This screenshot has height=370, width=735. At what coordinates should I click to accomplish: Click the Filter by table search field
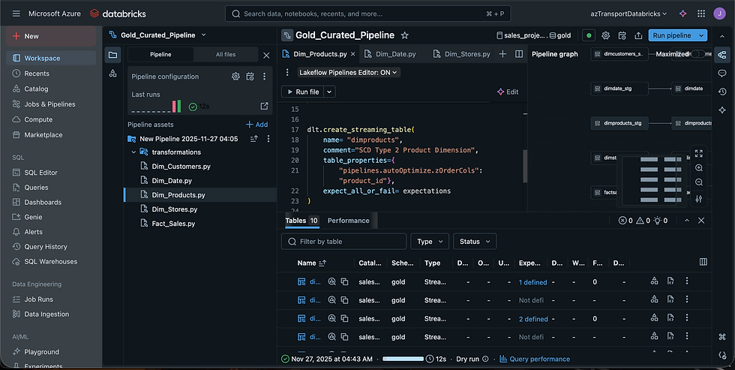(343, 242)
